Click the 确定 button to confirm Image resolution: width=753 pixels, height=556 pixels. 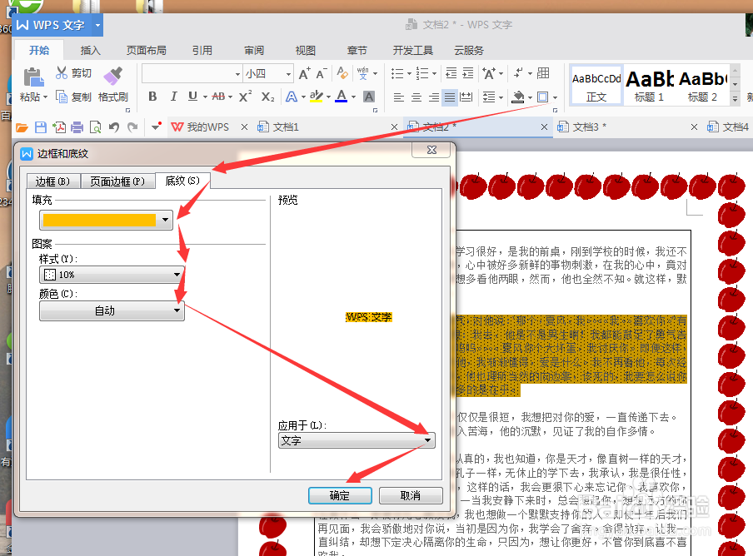tap(340, 495)
